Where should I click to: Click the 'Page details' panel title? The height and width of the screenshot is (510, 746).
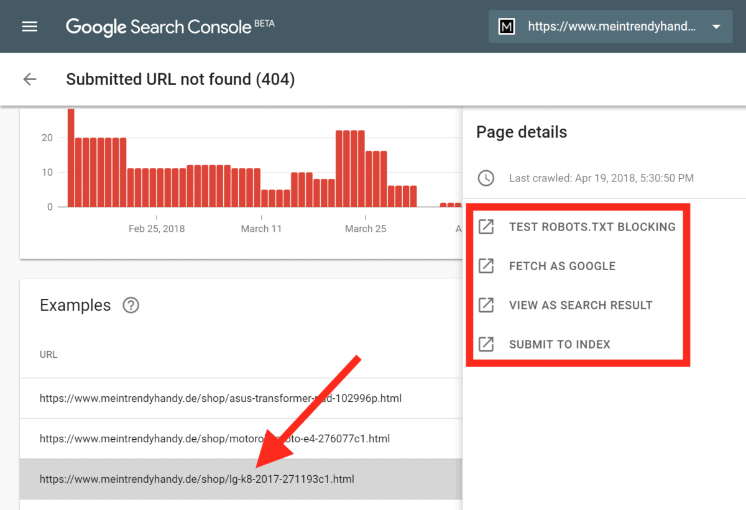pos(522,132)
